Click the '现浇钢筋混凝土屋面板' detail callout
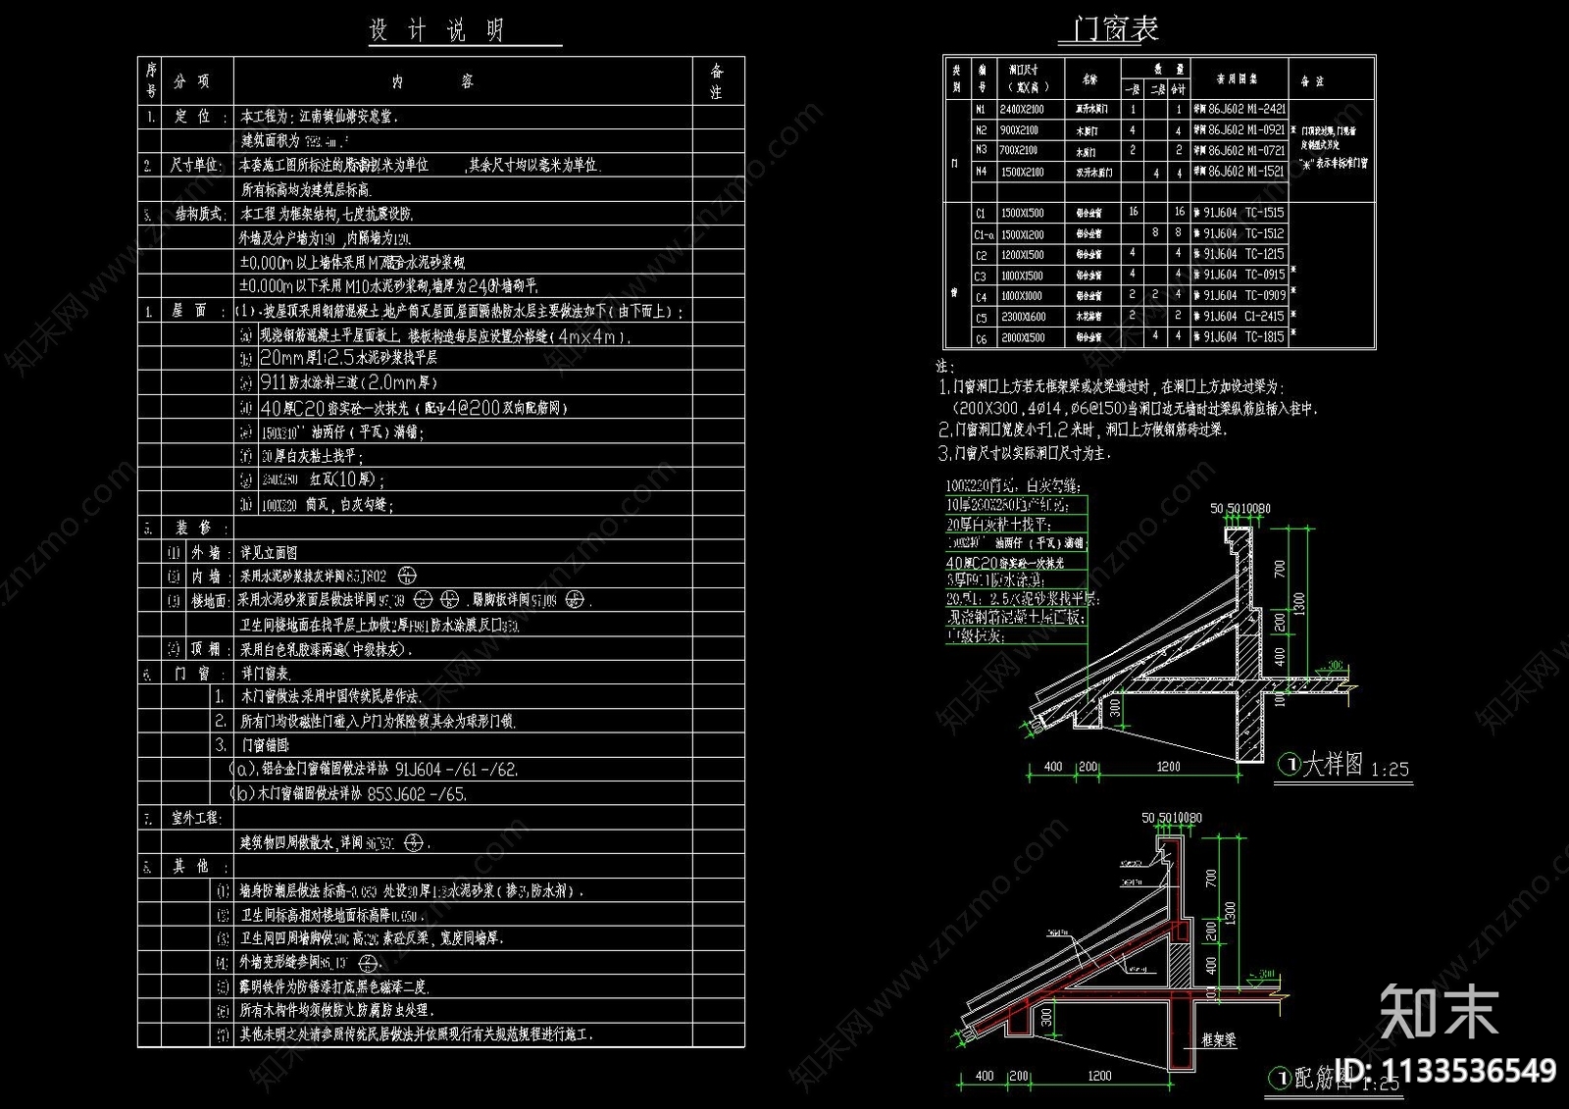This screenshot has height=1109, width=1569. click(1015, 617)
